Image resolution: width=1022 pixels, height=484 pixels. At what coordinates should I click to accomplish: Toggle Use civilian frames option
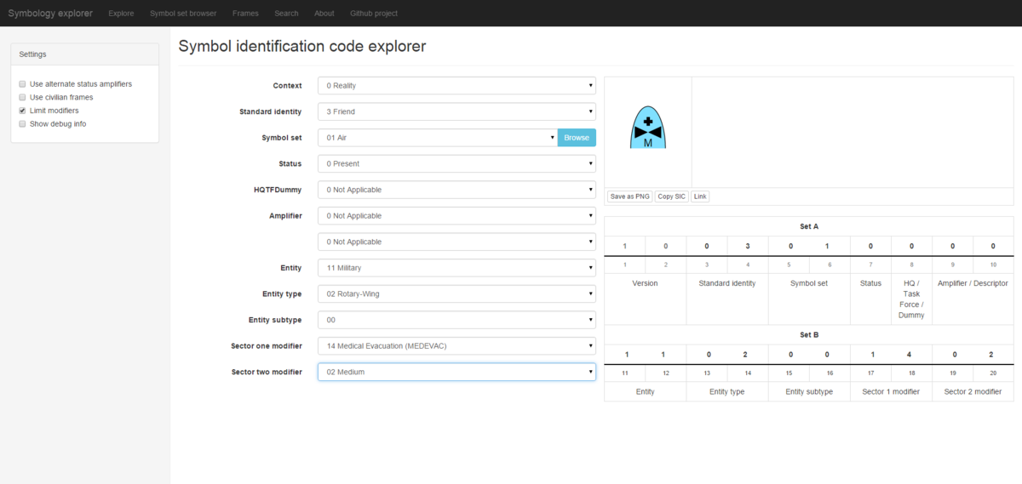[x=23, y=98]
